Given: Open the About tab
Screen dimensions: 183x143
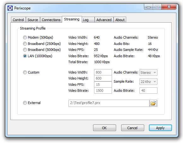Looking at the screenshot, I should 120,20.
